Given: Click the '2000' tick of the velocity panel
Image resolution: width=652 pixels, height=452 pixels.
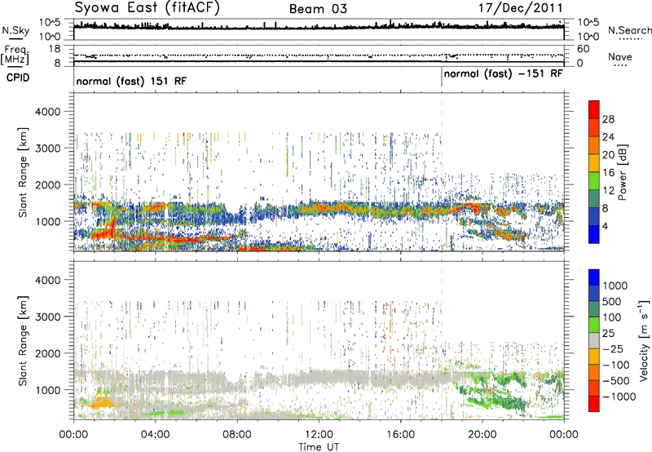Looking at the screenshot, I should tap(47, 353).
